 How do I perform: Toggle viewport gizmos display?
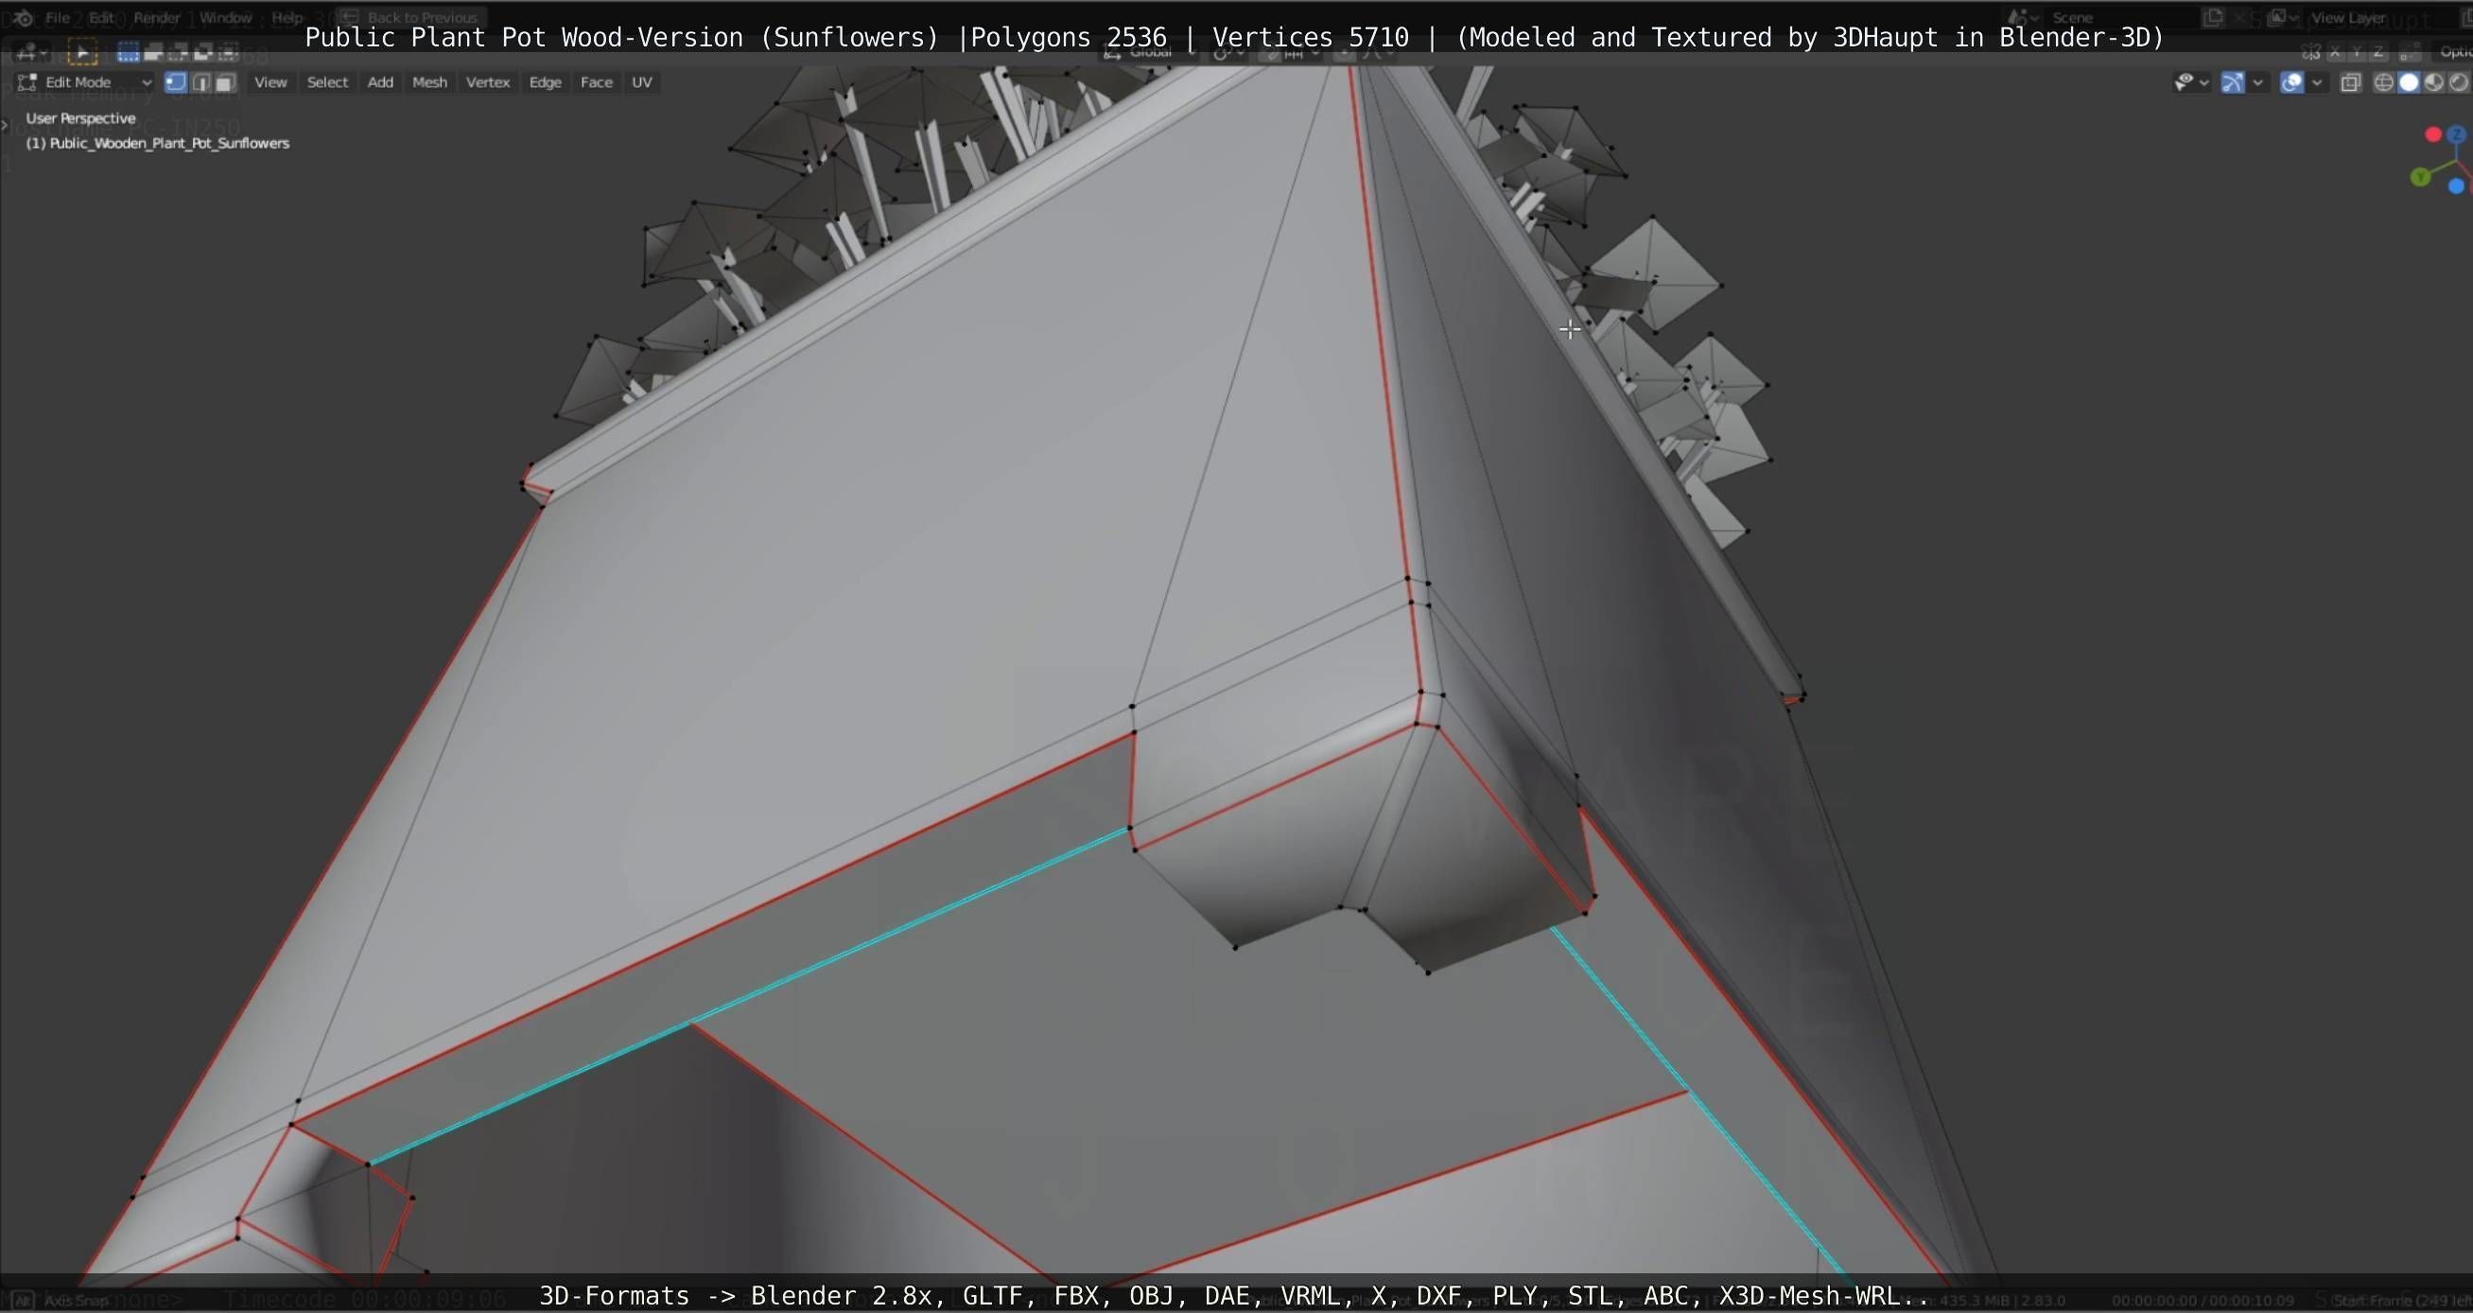[2232, 82]
